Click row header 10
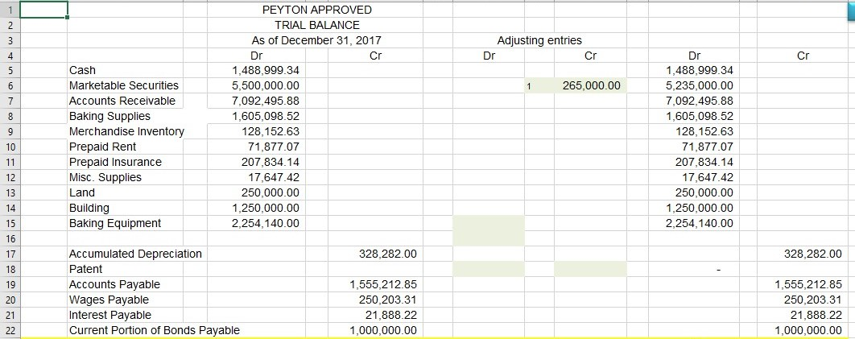Image resolution: width=855 pixels, height=339 pixels. [10, 147]
